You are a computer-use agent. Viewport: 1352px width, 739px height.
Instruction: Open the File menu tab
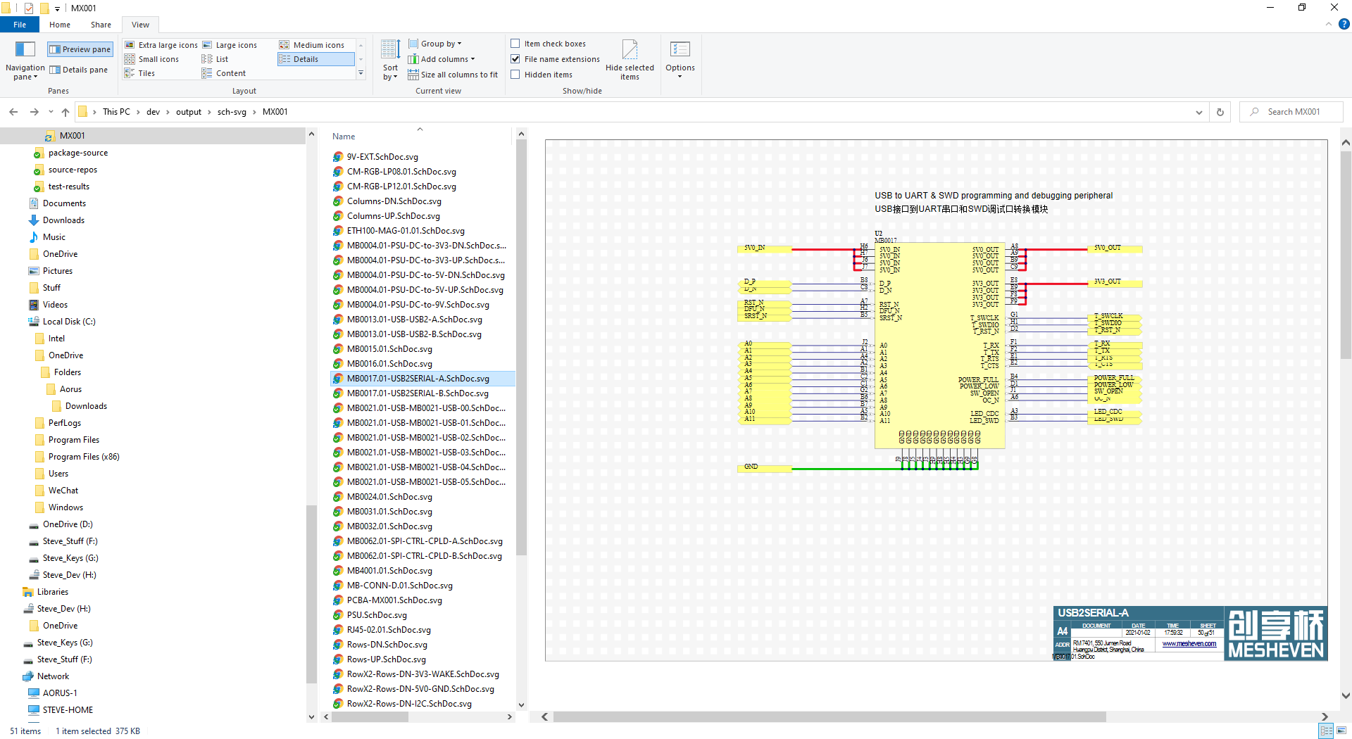coord(20,25)
